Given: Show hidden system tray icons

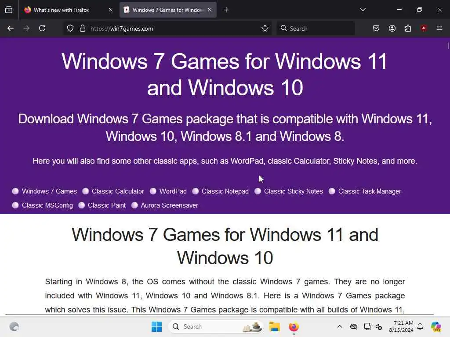Looking at the screenshot, I should [340, 326].
